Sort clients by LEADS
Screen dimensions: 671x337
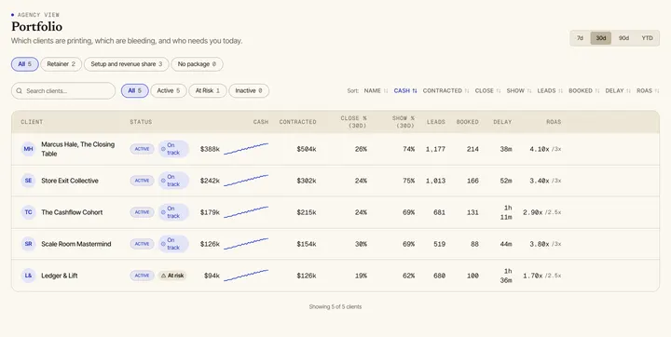pos(551,90)
